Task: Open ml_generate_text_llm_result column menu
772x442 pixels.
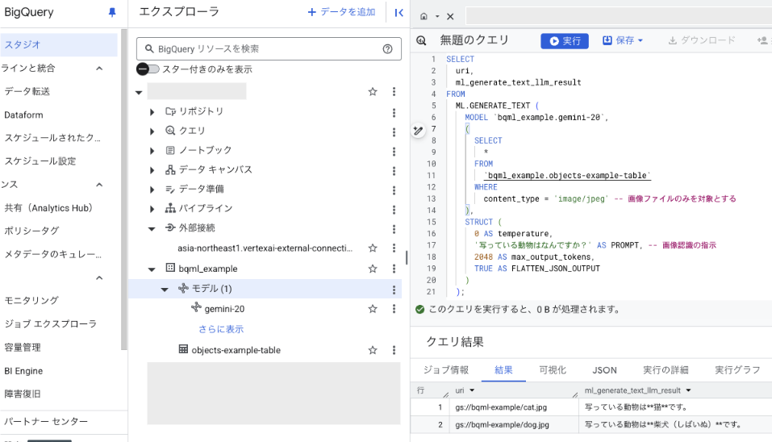Action: [x=688, y=390]
